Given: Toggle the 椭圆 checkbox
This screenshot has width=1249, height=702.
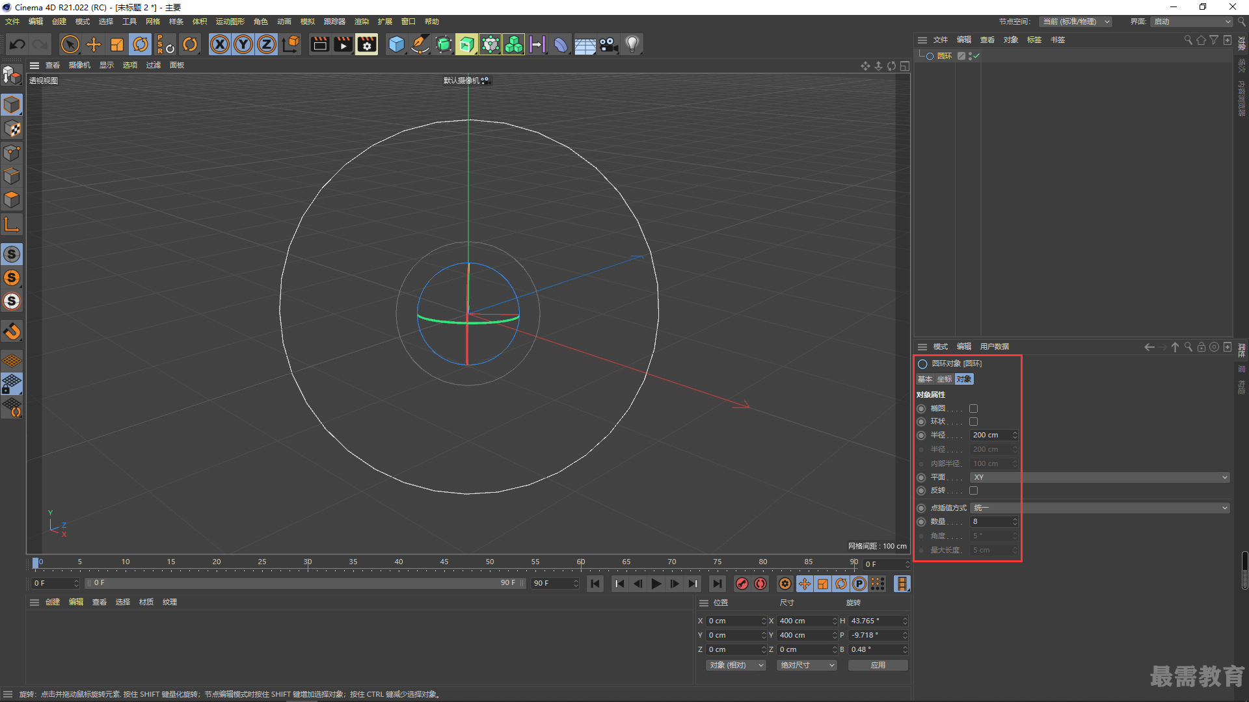Looking at the screenshot, I should click(974, 409).
